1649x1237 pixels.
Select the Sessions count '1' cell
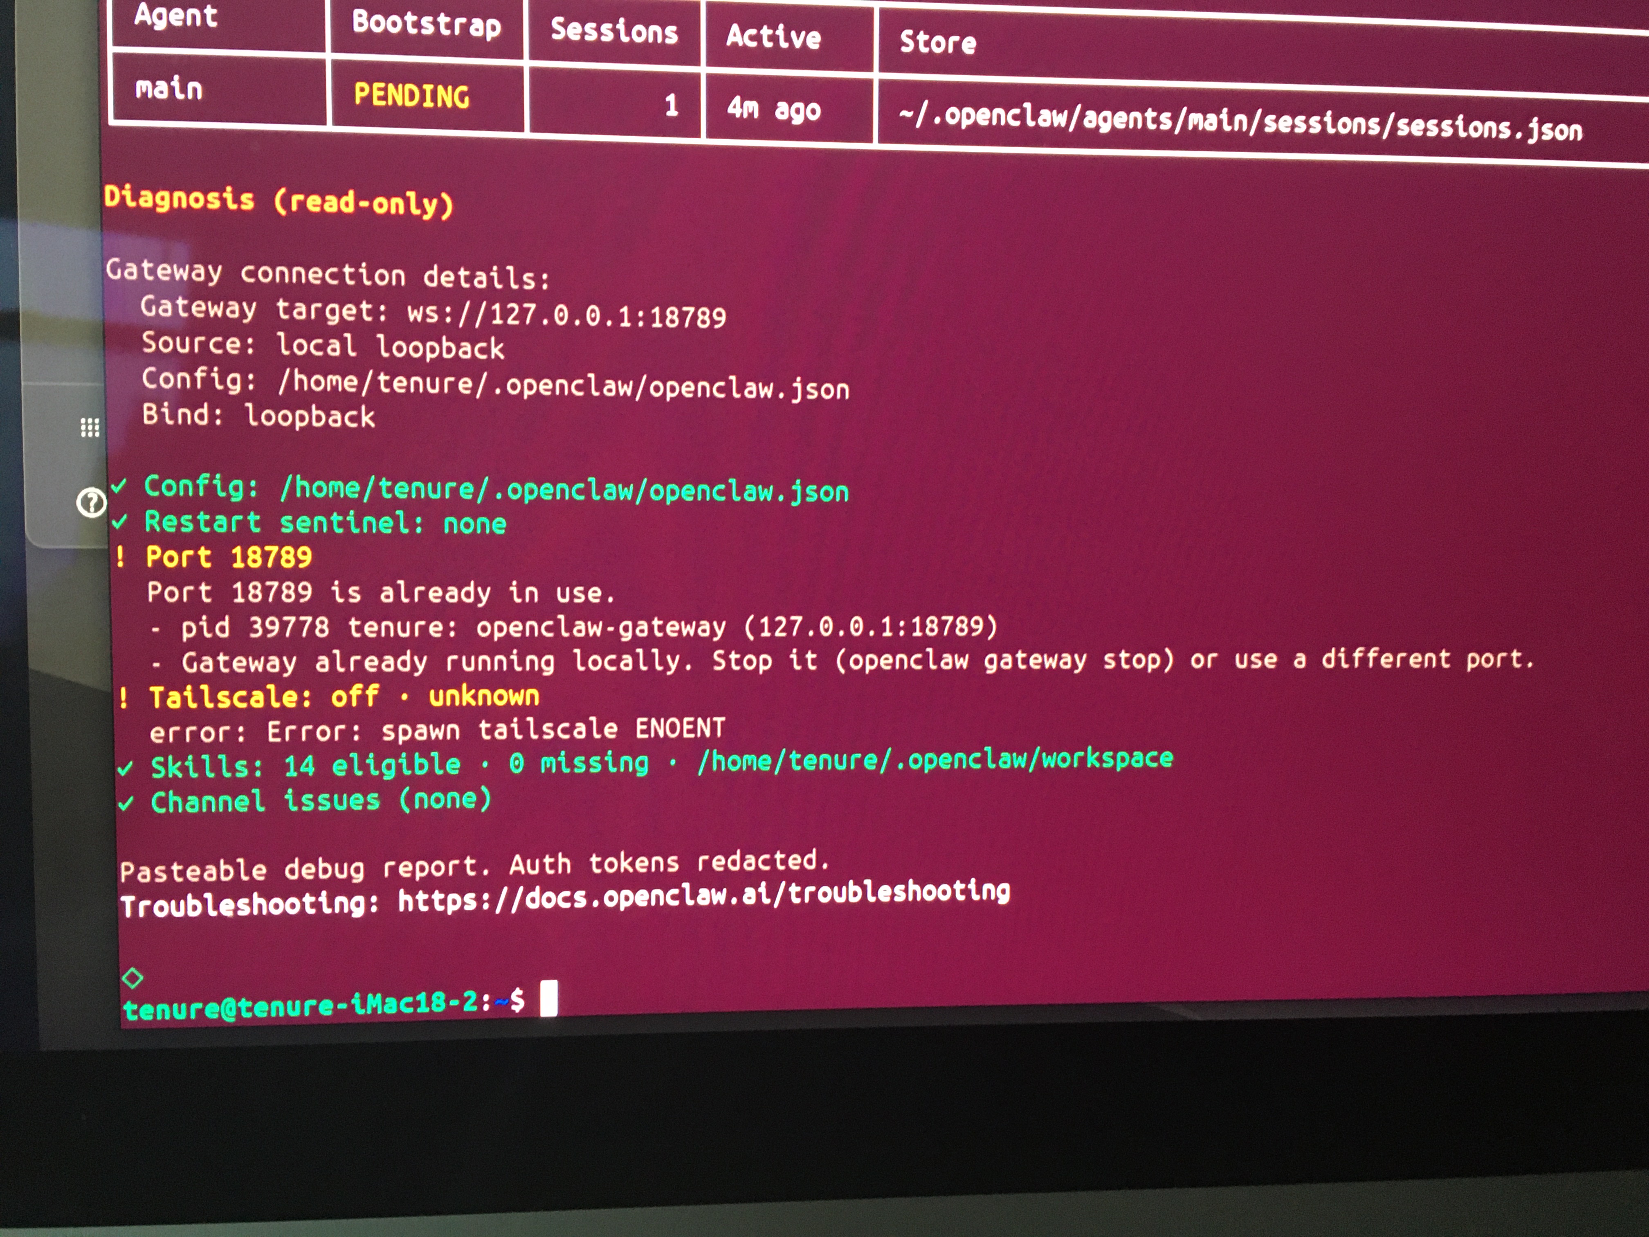671,105
